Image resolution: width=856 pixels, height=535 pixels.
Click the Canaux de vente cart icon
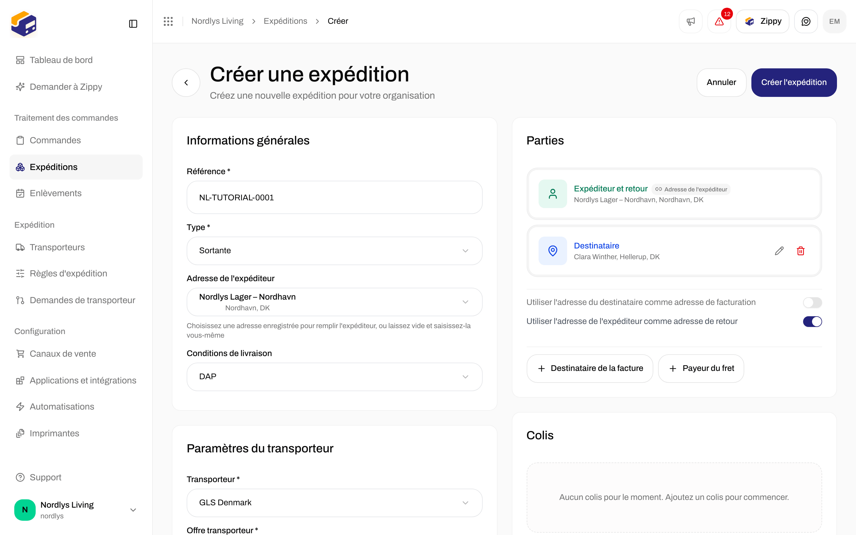(x=20, y=354)
